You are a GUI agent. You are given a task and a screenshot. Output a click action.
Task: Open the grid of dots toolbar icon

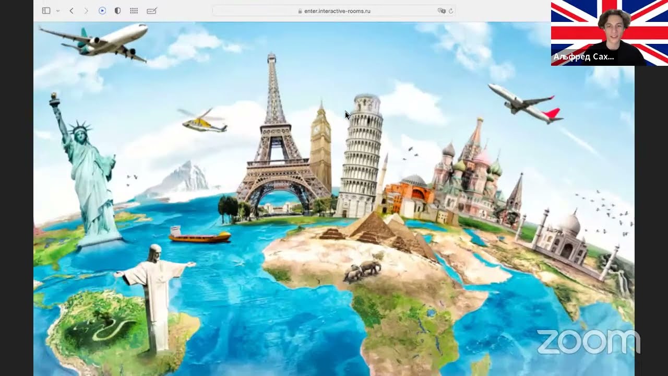pyautogui.click(x=134, y=10)
